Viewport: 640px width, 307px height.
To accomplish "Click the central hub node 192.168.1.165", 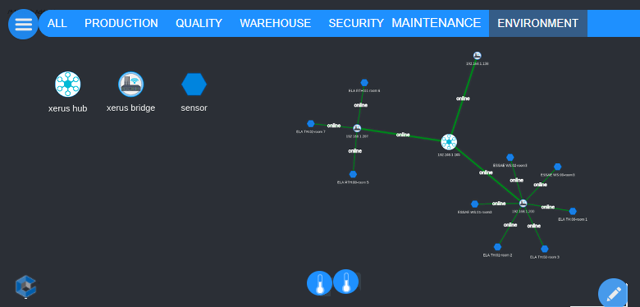I will (449, 142).
